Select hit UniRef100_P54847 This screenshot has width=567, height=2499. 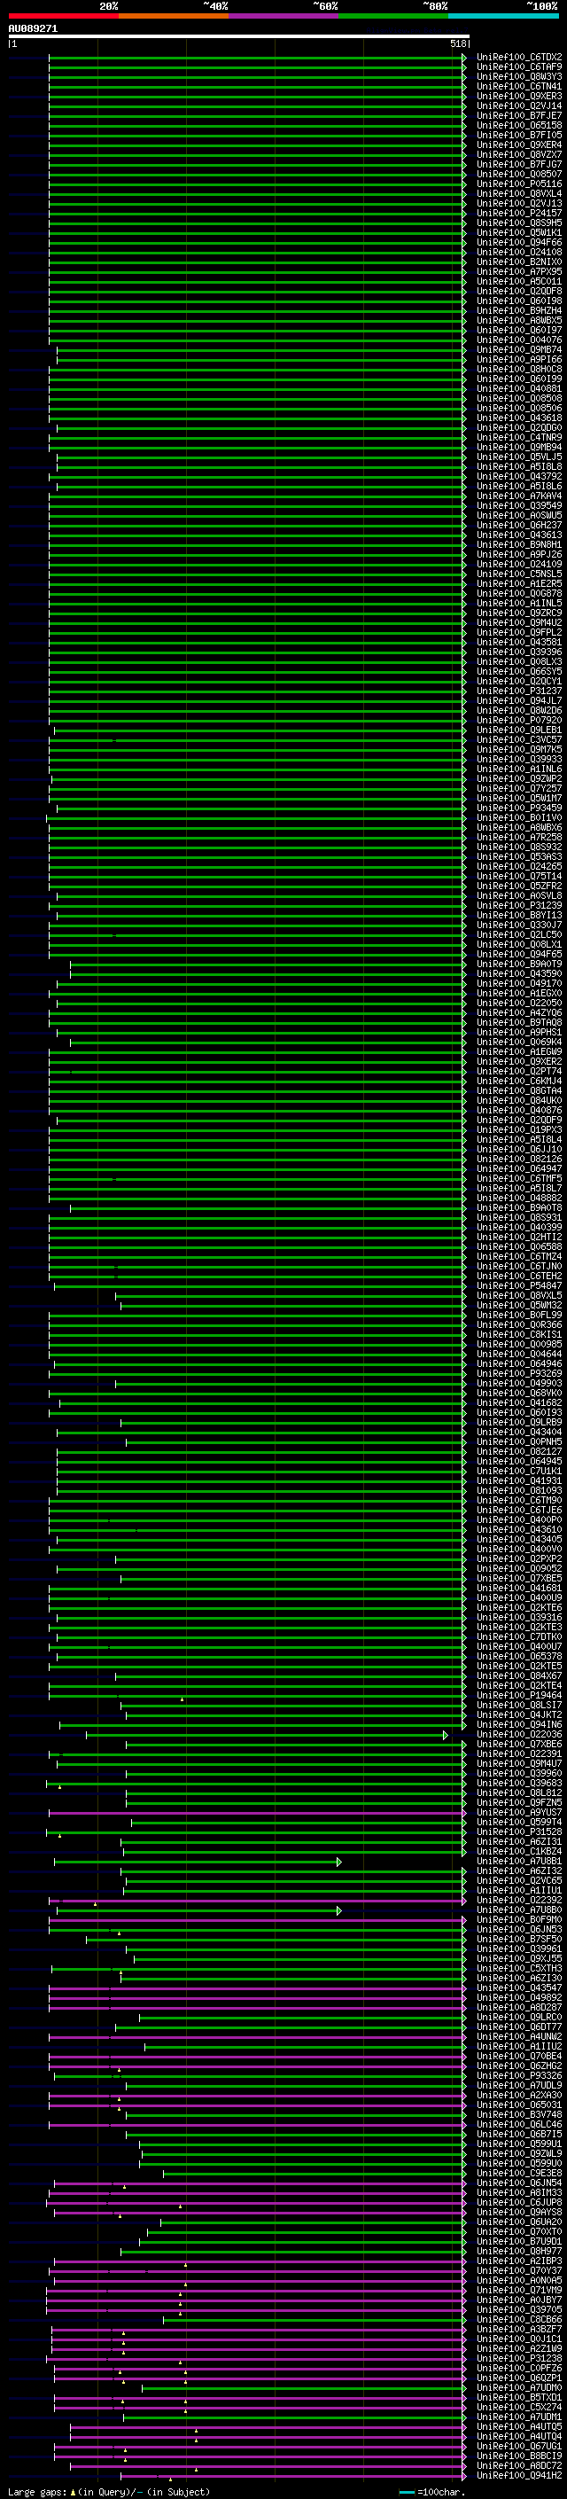click(519, 1285)
